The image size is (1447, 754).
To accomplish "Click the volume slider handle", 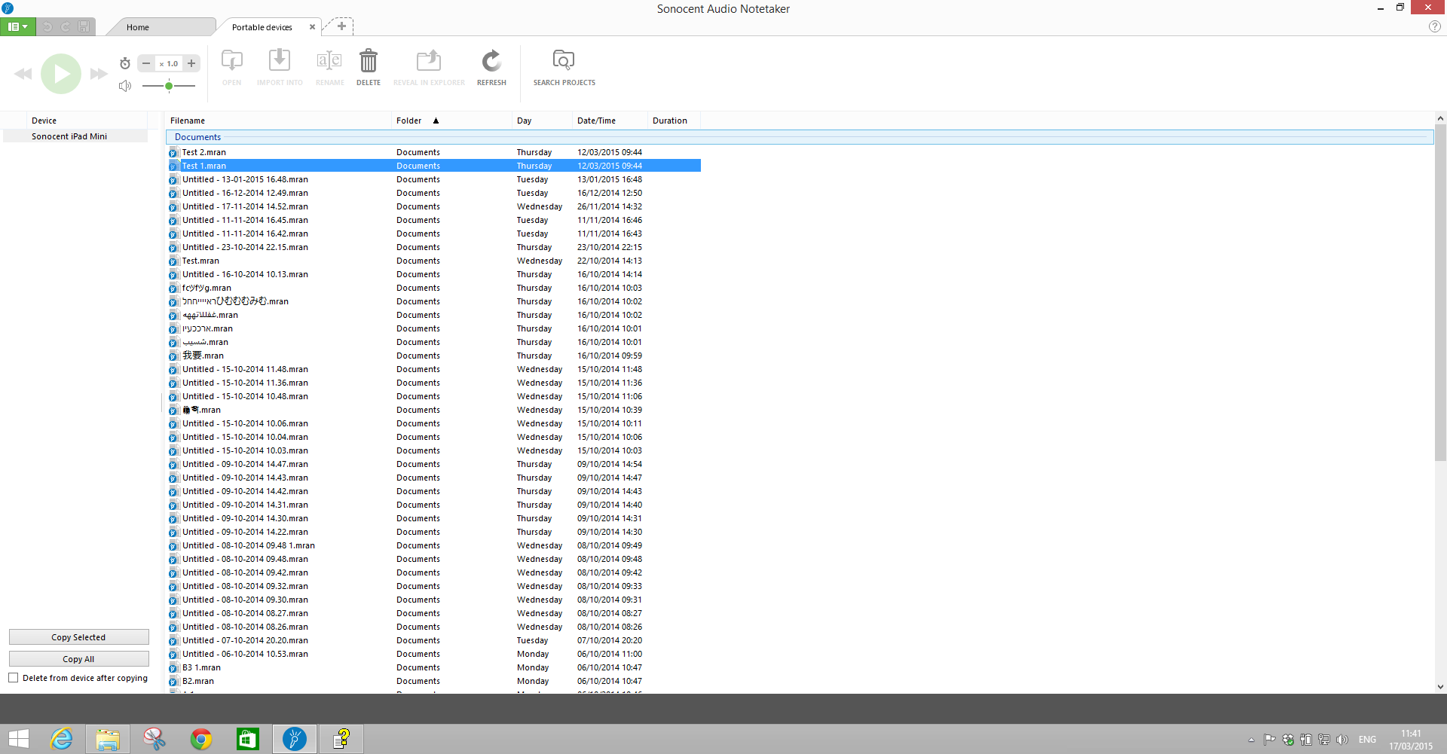I will tap(169, 86).
